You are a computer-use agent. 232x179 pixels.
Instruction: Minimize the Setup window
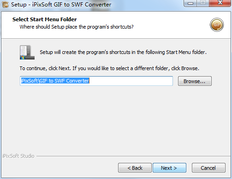(190, 3)
